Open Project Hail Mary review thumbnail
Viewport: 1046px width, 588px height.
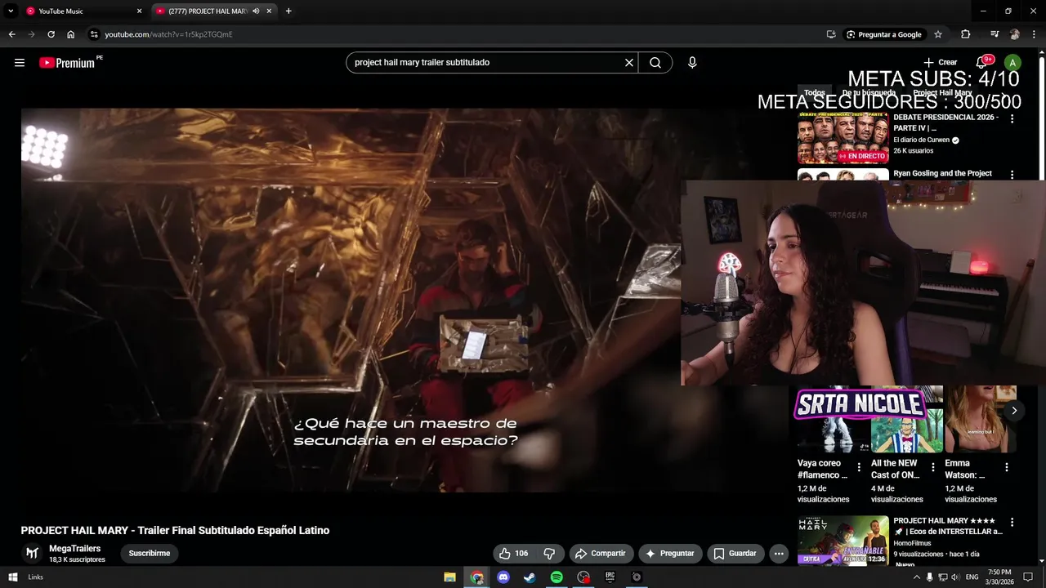click(843, 541)
